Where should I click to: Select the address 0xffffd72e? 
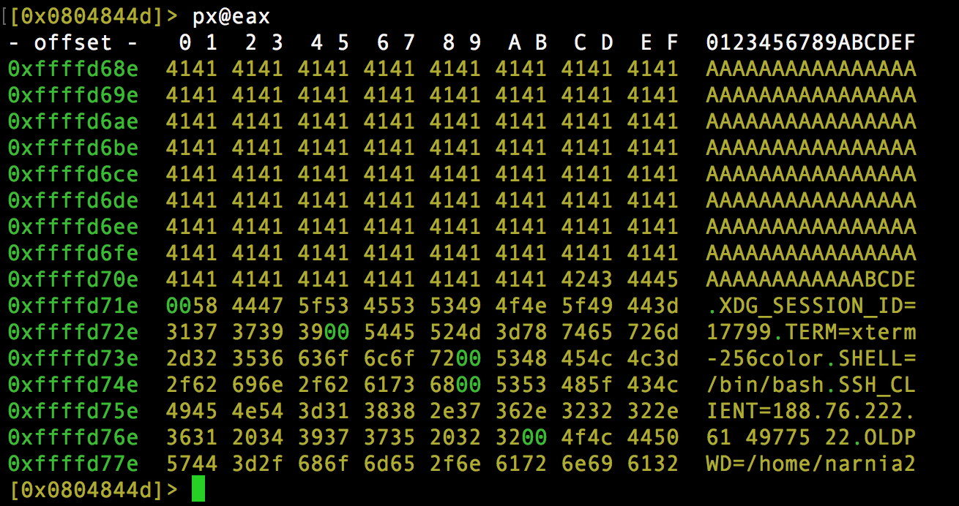coord(73,332)
